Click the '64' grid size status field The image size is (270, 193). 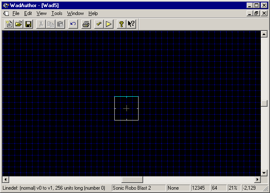tap(219, 188)
